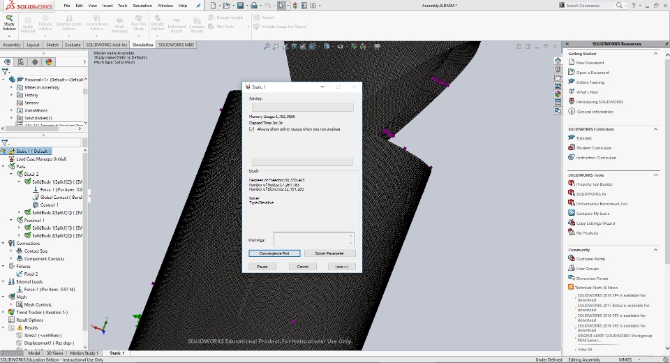Click the Rebuild traffic light icon
Screen dimensions: 670x363
tap(295, 6)
